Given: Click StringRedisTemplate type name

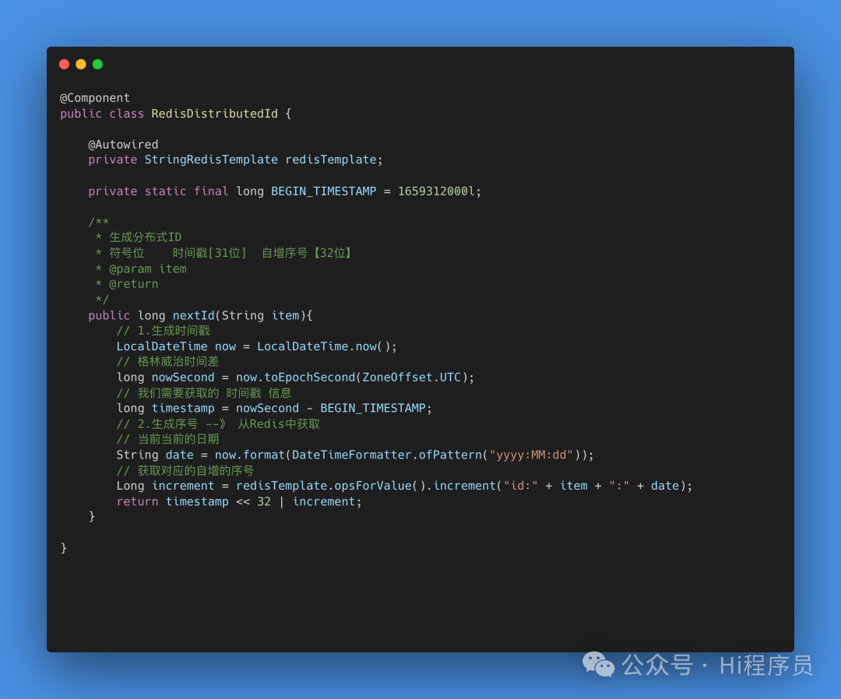Looking at the screenshot, I should point(211,160).
